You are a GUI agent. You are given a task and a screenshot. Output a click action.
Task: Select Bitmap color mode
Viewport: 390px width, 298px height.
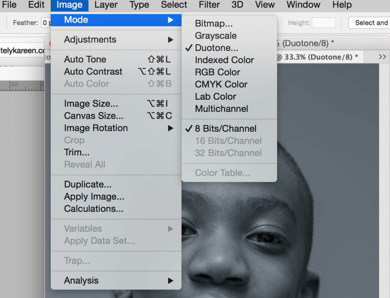click(229, 23)
